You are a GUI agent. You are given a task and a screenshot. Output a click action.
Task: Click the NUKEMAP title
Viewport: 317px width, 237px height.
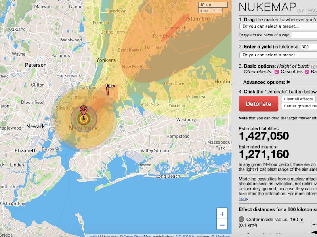pos(267,7)
